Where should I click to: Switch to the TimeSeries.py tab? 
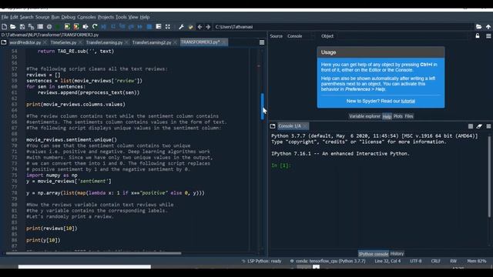pyautogui.click(x=63, y=42)
